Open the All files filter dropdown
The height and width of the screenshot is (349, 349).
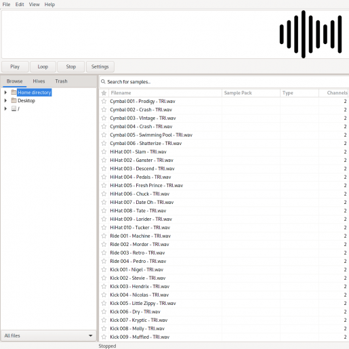(48, 335)
